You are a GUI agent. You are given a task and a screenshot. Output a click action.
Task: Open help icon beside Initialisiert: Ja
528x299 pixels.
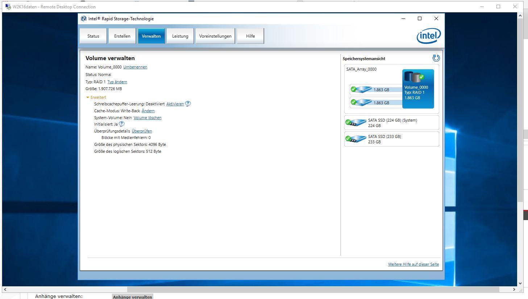[x=122, y=124]
